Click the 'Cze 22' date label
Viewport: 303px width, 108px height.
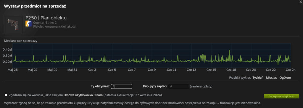[x=271, y=70]
